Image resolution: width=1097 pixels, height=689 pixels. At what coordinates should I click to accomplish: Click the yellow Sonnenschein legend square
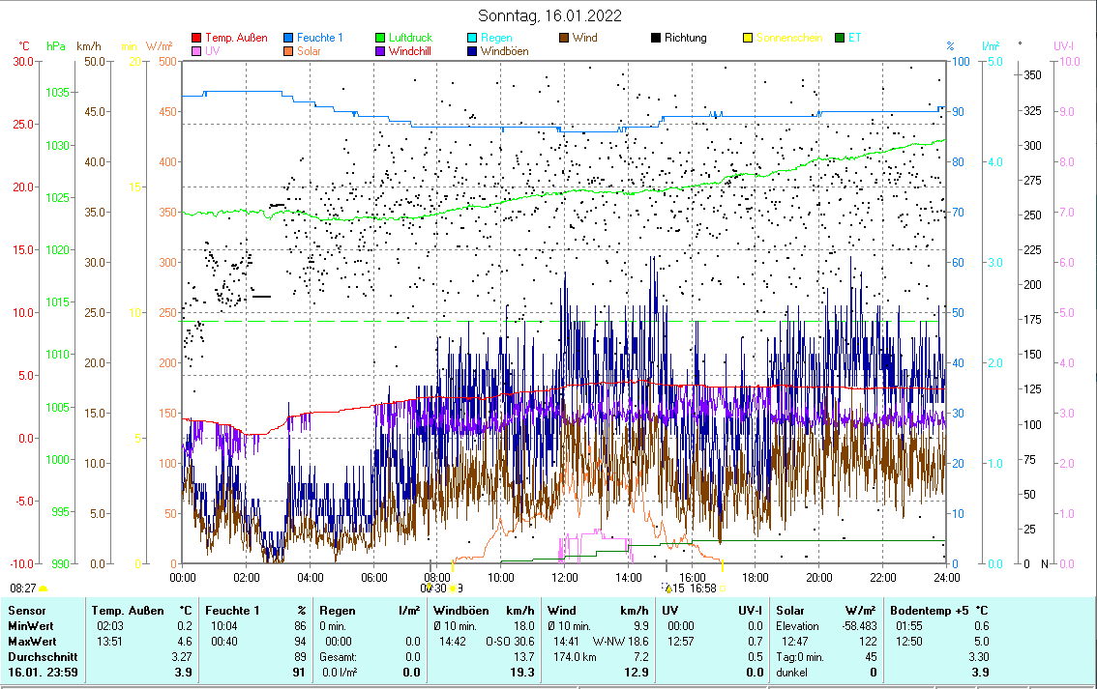[748, 39]
